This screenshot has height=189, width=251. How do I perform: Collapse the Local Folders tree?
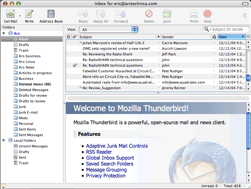click(x=4, y=140)
